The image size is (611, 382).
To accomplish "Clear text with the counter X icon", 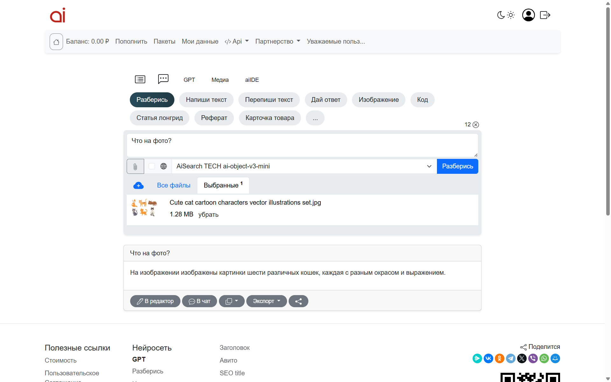I will pyautogui.click(x=476, y=125).
